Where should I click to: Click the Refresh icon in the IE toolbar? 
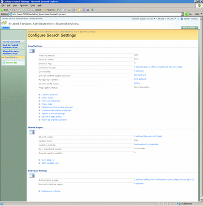[24, 10]
